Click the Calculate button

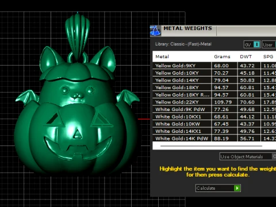[x=218, y=188]
